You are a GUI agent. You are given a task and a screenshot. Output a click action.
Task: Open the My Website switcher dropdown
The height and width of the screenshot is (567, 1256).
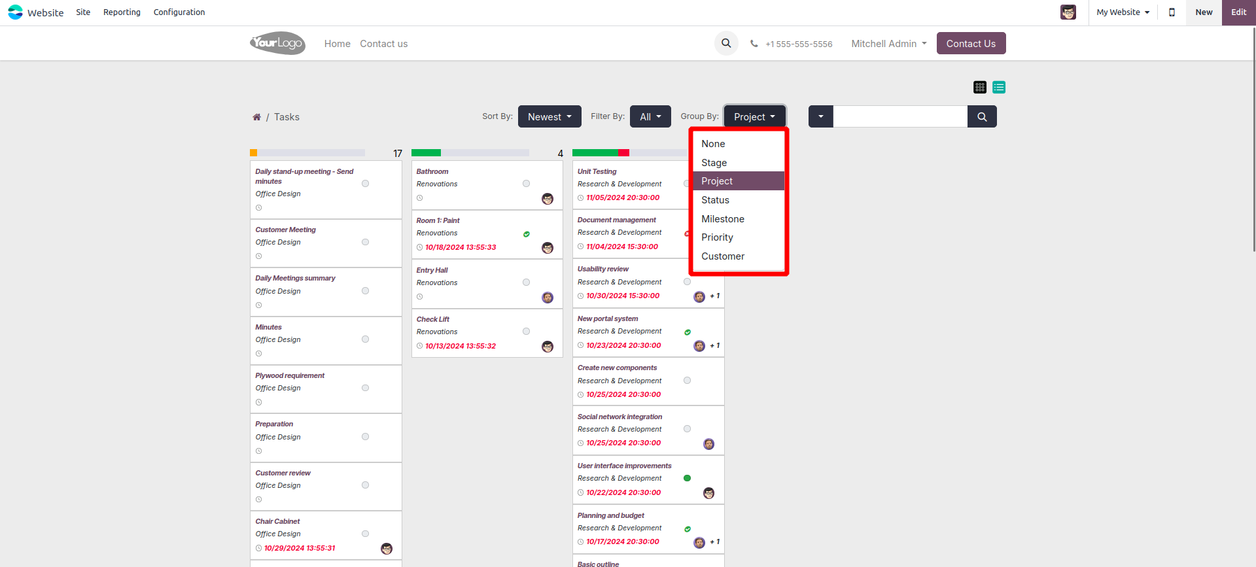(x=1123, y=12)
